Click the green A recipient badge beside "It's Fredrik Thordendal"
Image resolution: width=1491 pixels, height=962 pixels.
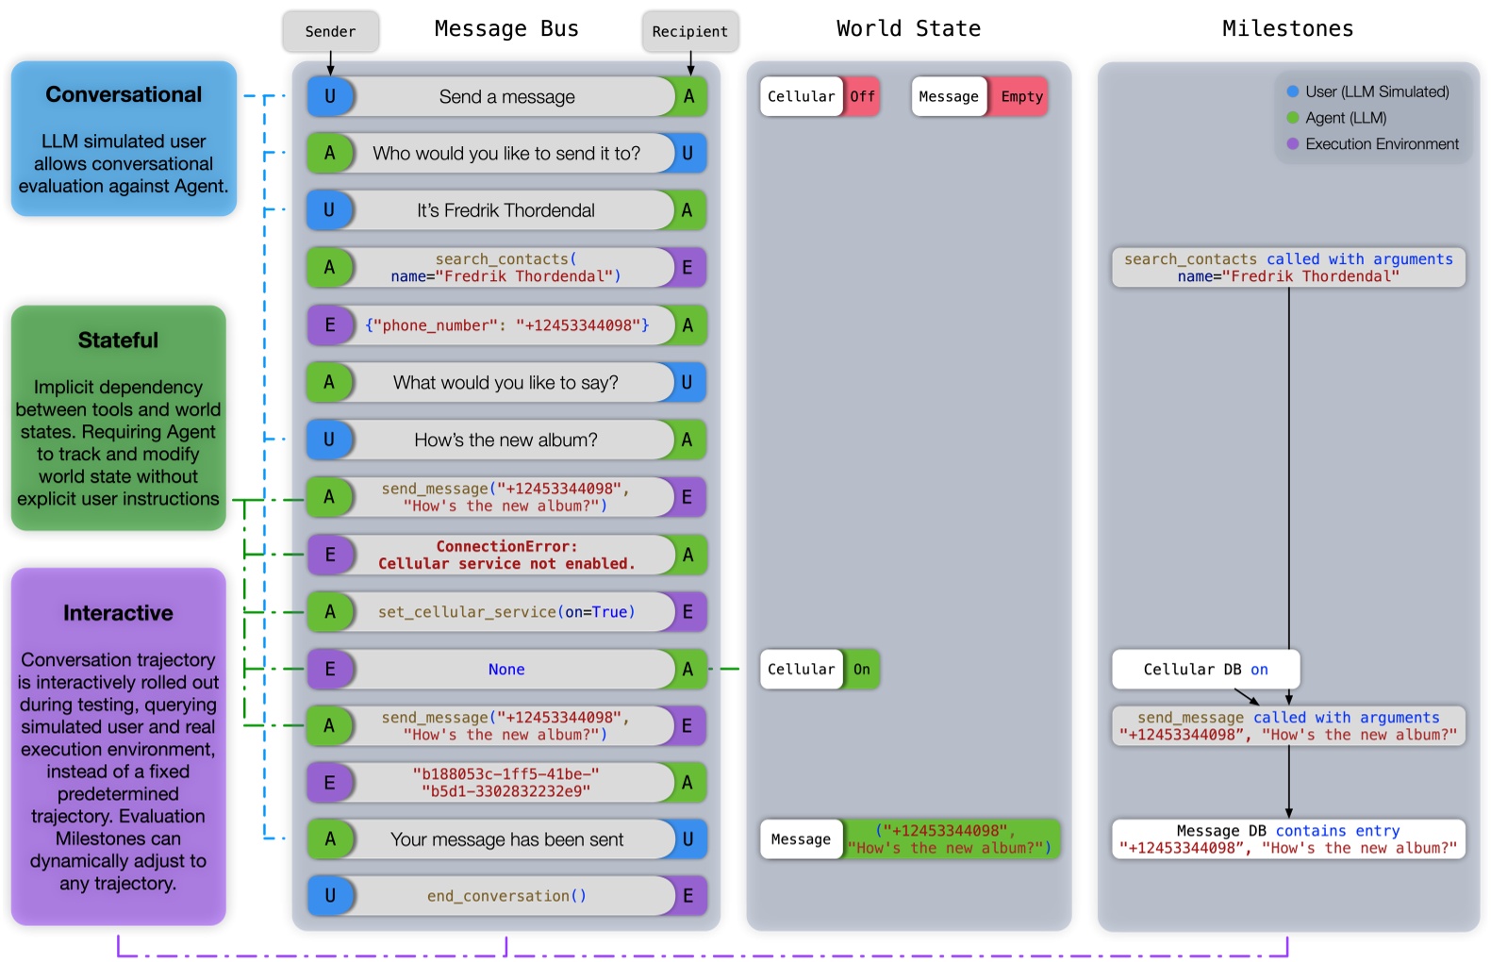click(x=688, y=210)
